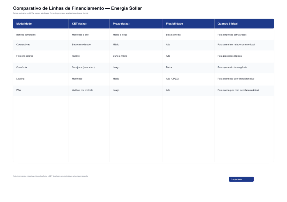The image size is (287, 202).
Task: Select the Para empresas estruturadas cell
Action: pyautogui.click(x=232, y=35)
